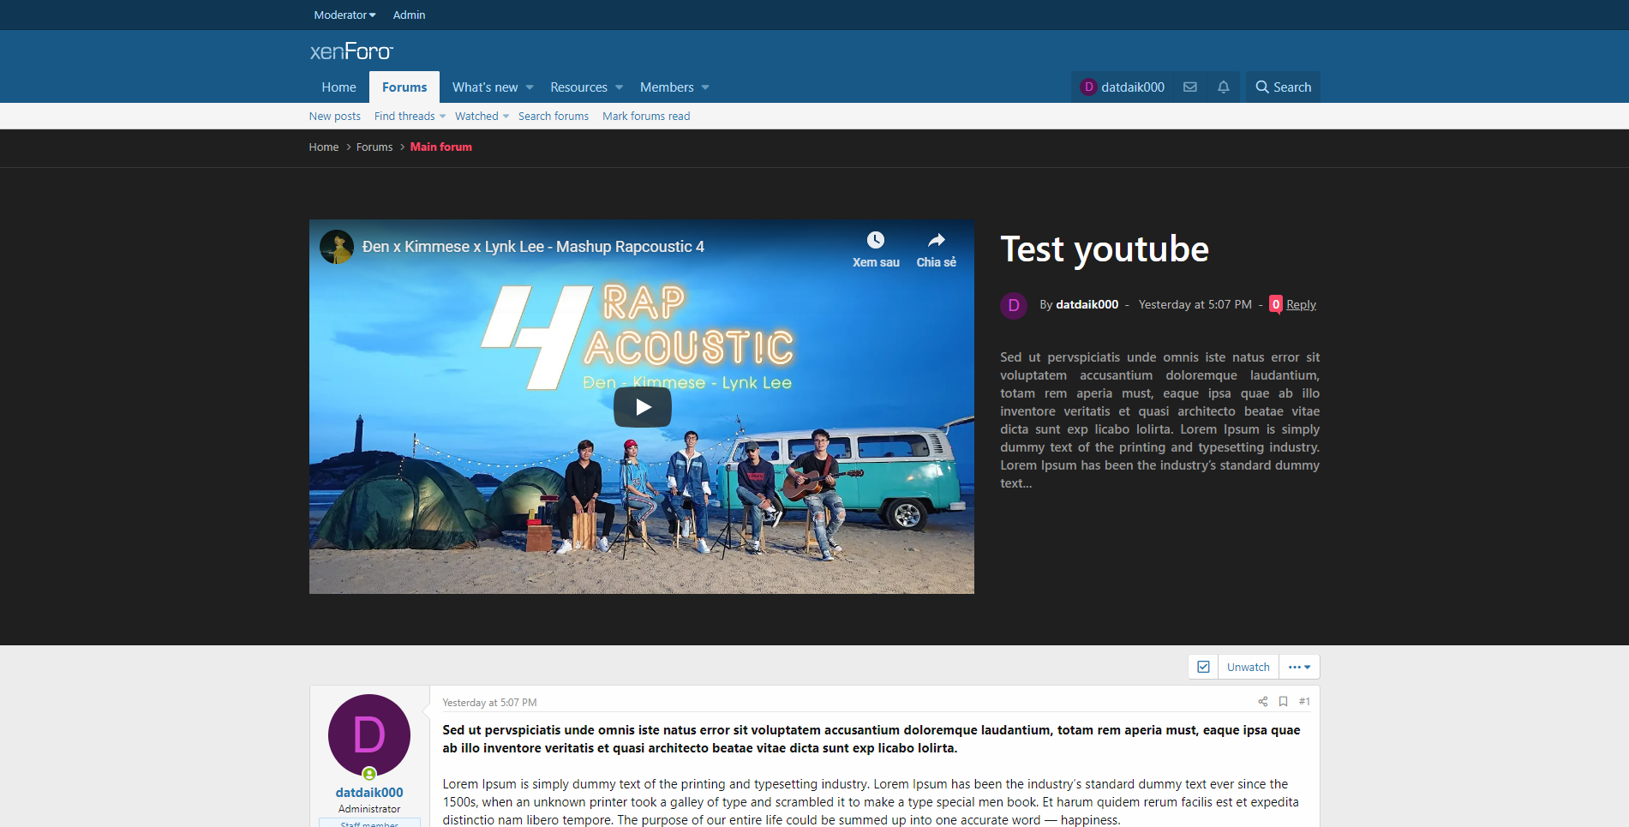
Task: Click the large datdaik000 avatar in post
Action: [x=368, y=735]
